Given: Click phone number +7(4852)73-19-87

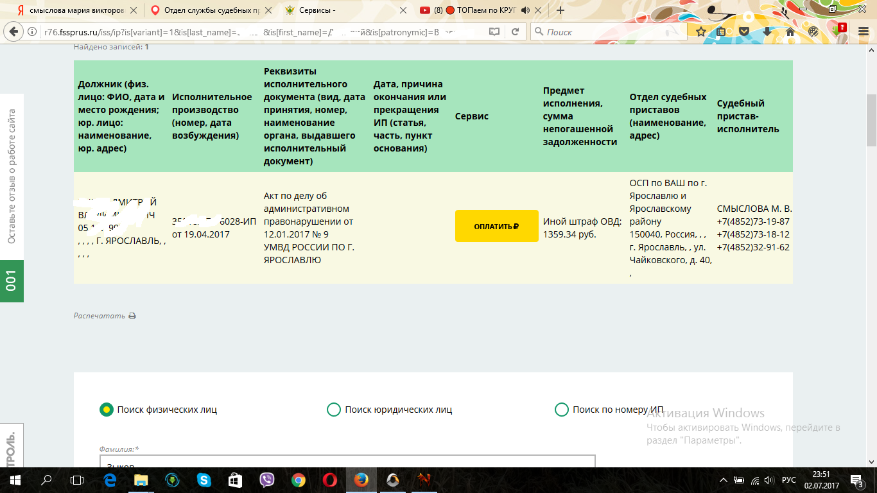Looking at the screenshot, I should pyautogui.click(x=753, y=221).
